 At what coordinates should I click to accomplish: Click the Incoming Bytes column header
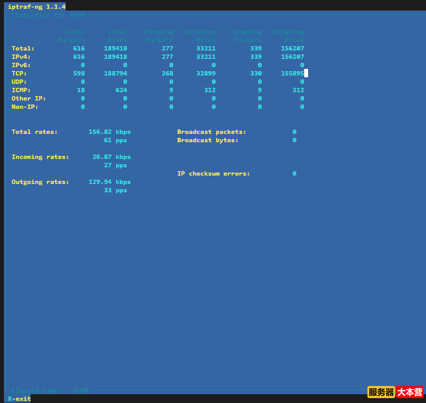point(201,36)
